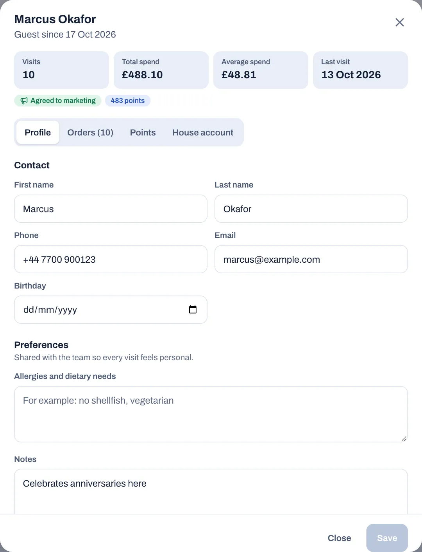Viewport: 422px width, 552px height.
Task: Click the Last visit 13 Oct 2026 card
Action: 360,70
